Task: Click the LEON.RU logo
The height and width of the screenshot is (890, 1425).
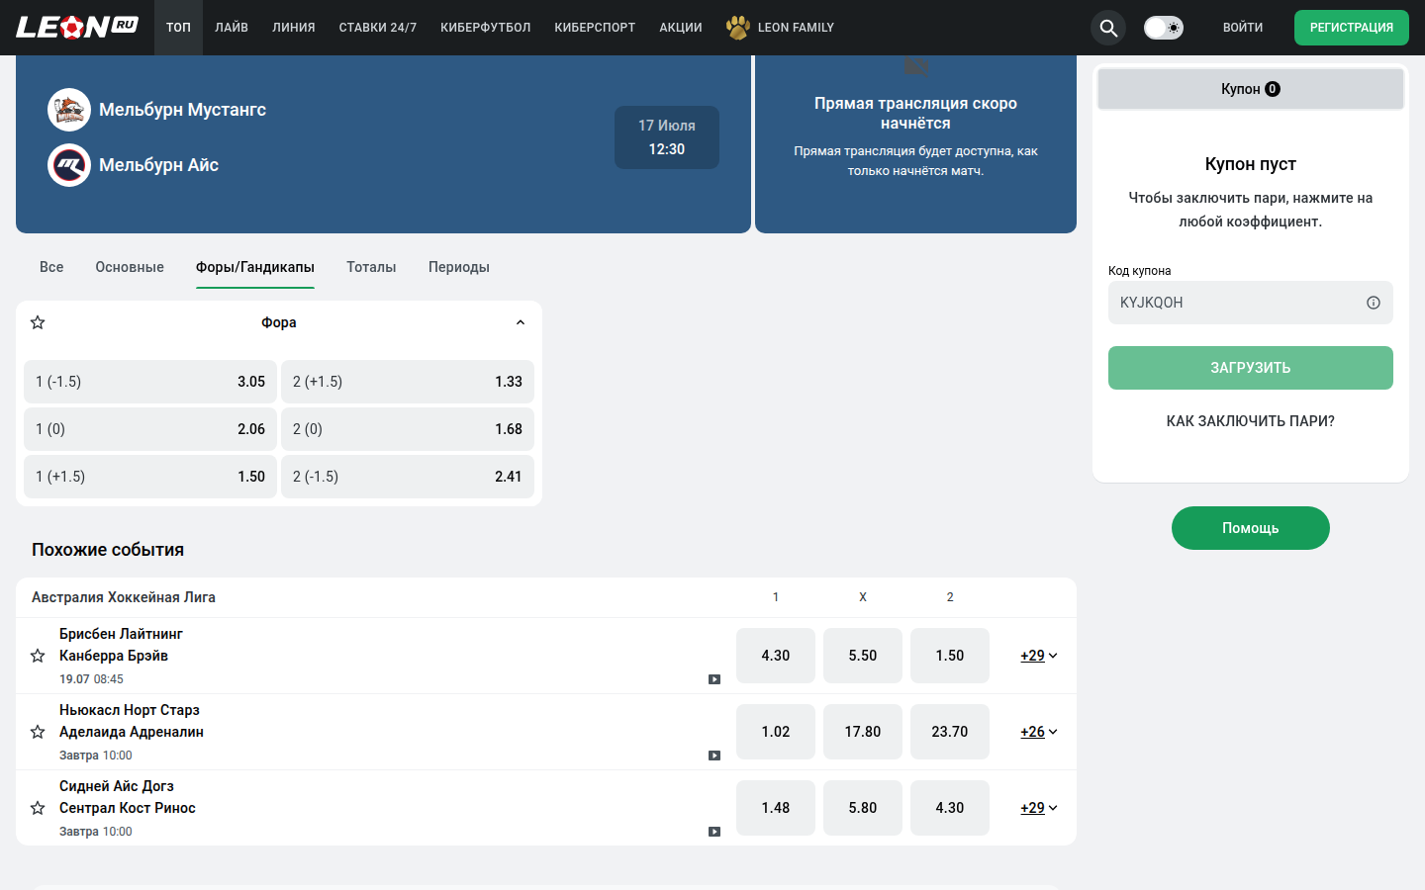Action: [x=77, y=27]
